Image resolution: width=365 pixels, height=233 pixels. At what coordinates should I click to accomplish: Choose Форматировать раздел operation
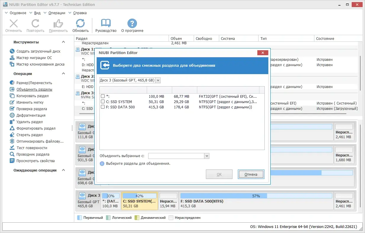click(36, 128)
